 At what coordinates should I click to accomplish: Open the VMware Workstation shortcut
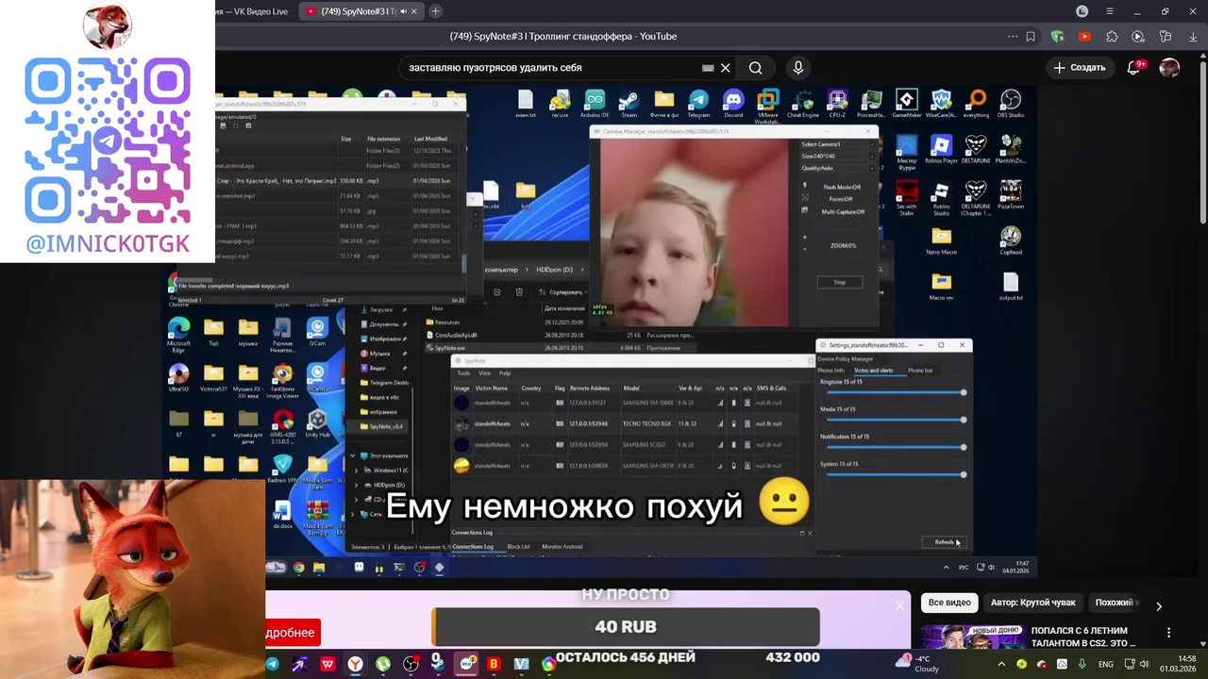pyautogui.click(x=767, y=106)
